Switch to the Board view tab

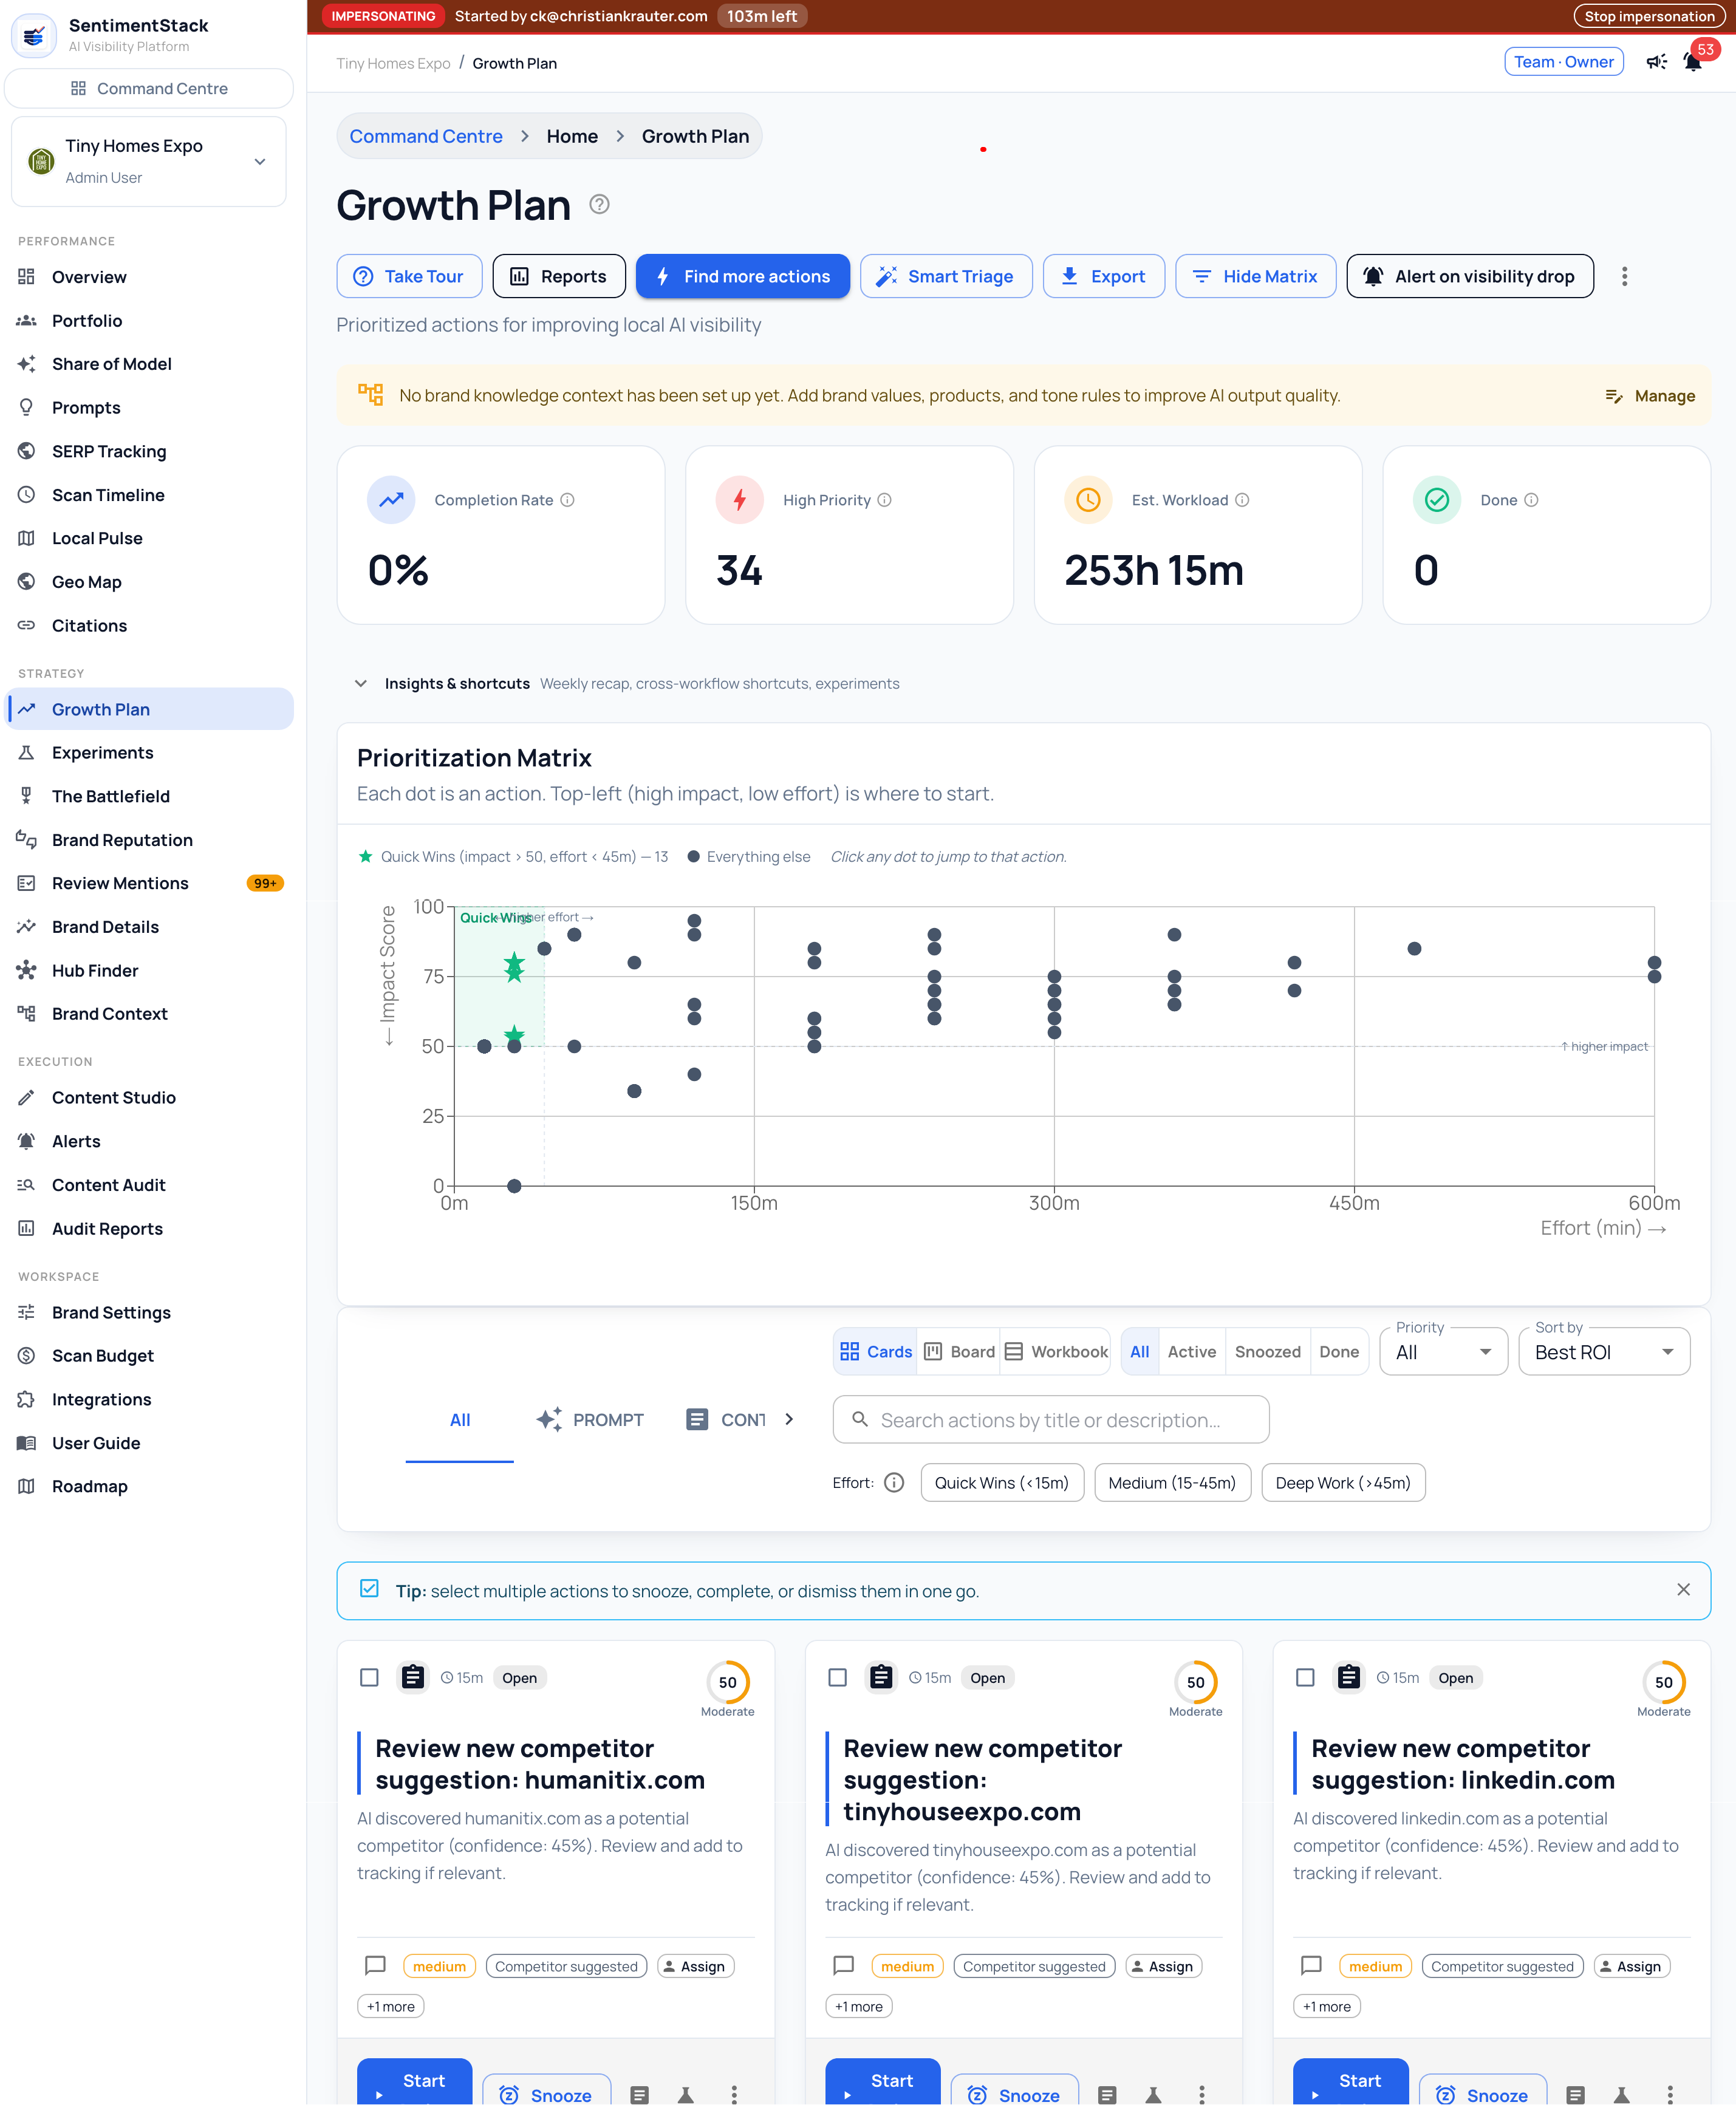point(959,1351)
